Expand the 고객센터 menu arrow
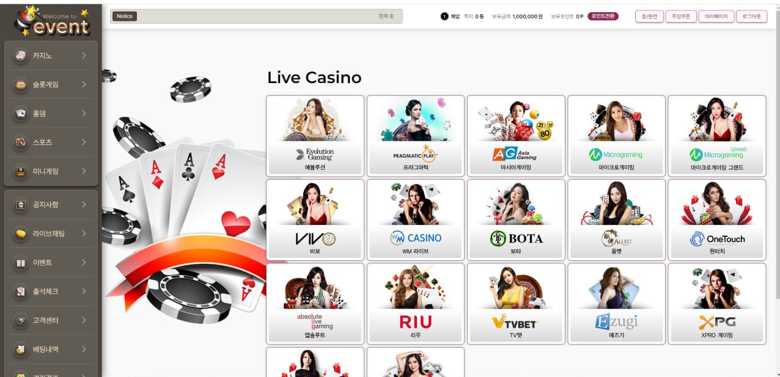 pyautogui.click(x=84, y=320)
